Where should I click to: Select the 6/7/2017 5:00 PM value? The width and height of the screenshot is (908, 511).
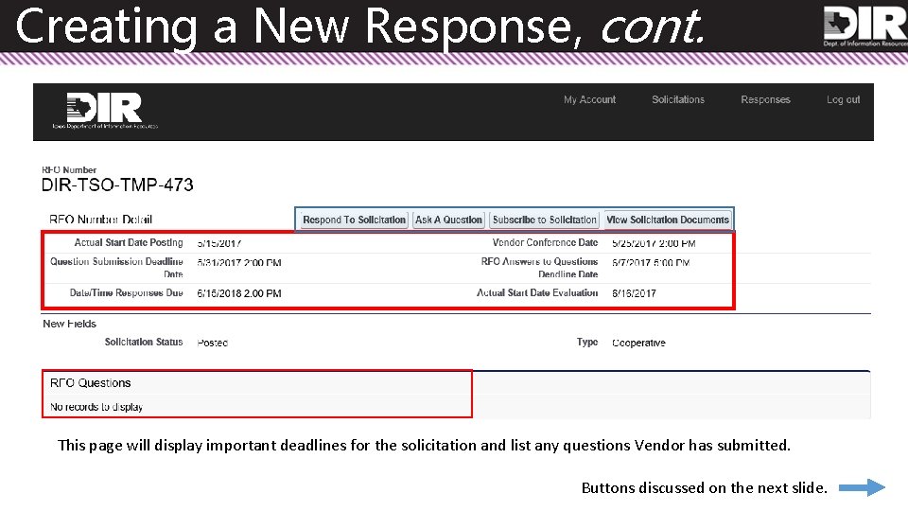pos(651,262)
